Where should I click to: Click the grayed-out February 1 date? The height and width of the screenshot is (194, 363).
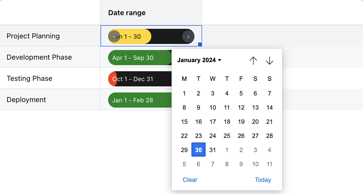(227, 150)
